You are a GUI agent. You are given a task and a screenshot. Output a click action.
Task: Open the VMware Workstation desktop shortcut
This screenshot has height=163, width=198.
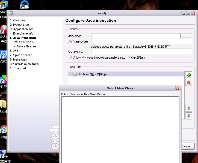click(x=4, y=5)
